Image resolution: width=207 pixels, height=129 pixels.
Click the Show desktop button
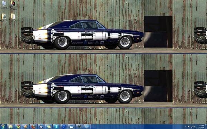(206, 127)
